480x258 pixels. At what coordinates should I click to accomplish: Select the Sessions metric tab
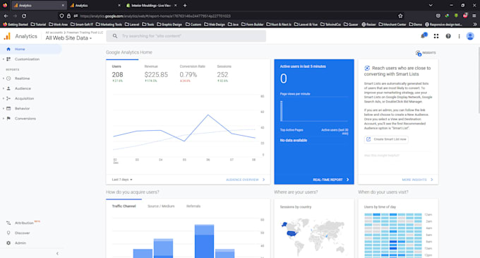(224, 74)
